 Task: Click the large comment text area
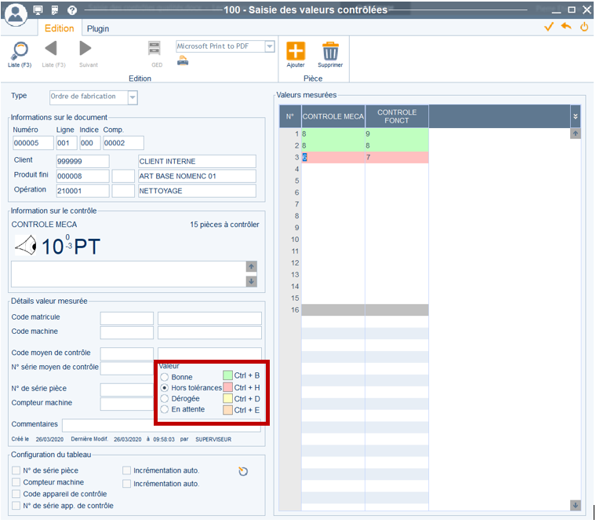tap(129, 274)
